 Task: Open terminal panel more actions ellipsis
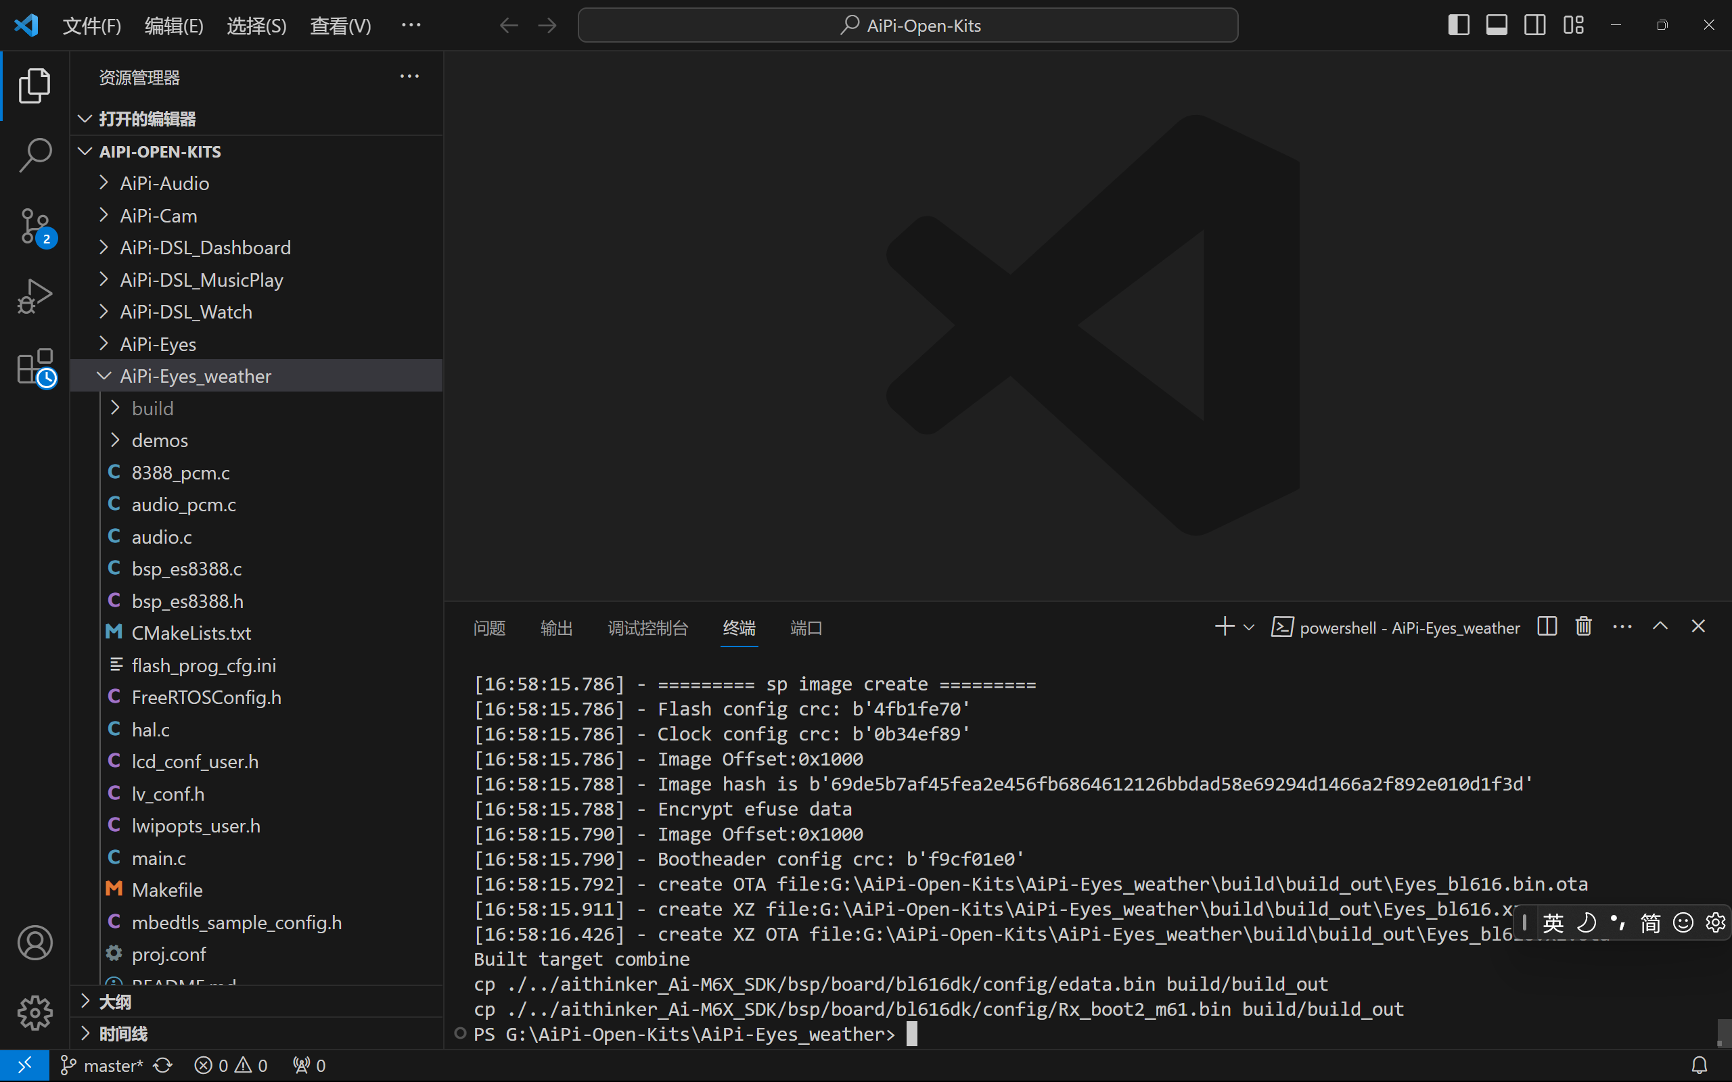point(1622,627)
